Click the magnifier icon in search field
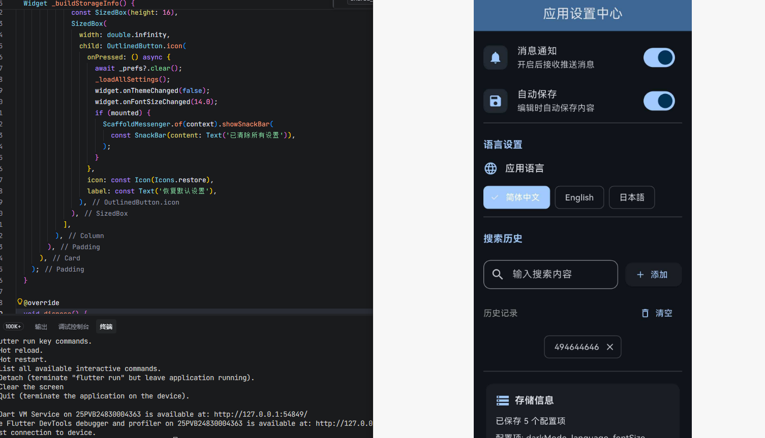The height and width of the screenshot is (438, 765). click(x=498, y=275)
